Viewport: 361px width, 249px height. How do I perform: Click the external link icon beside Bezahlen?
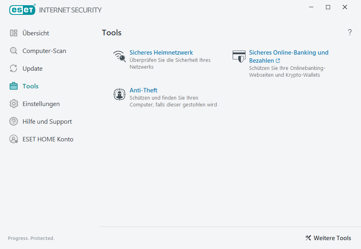point(278,60)
